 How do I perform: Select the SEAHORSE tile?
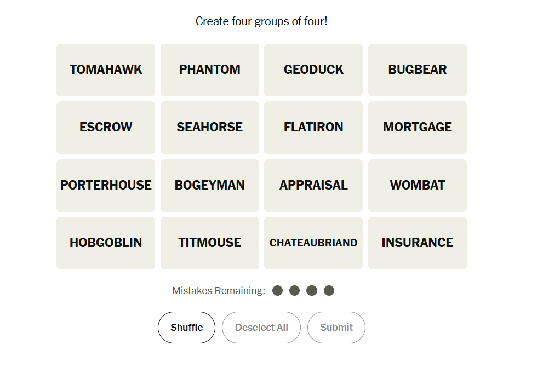[210, 128]
